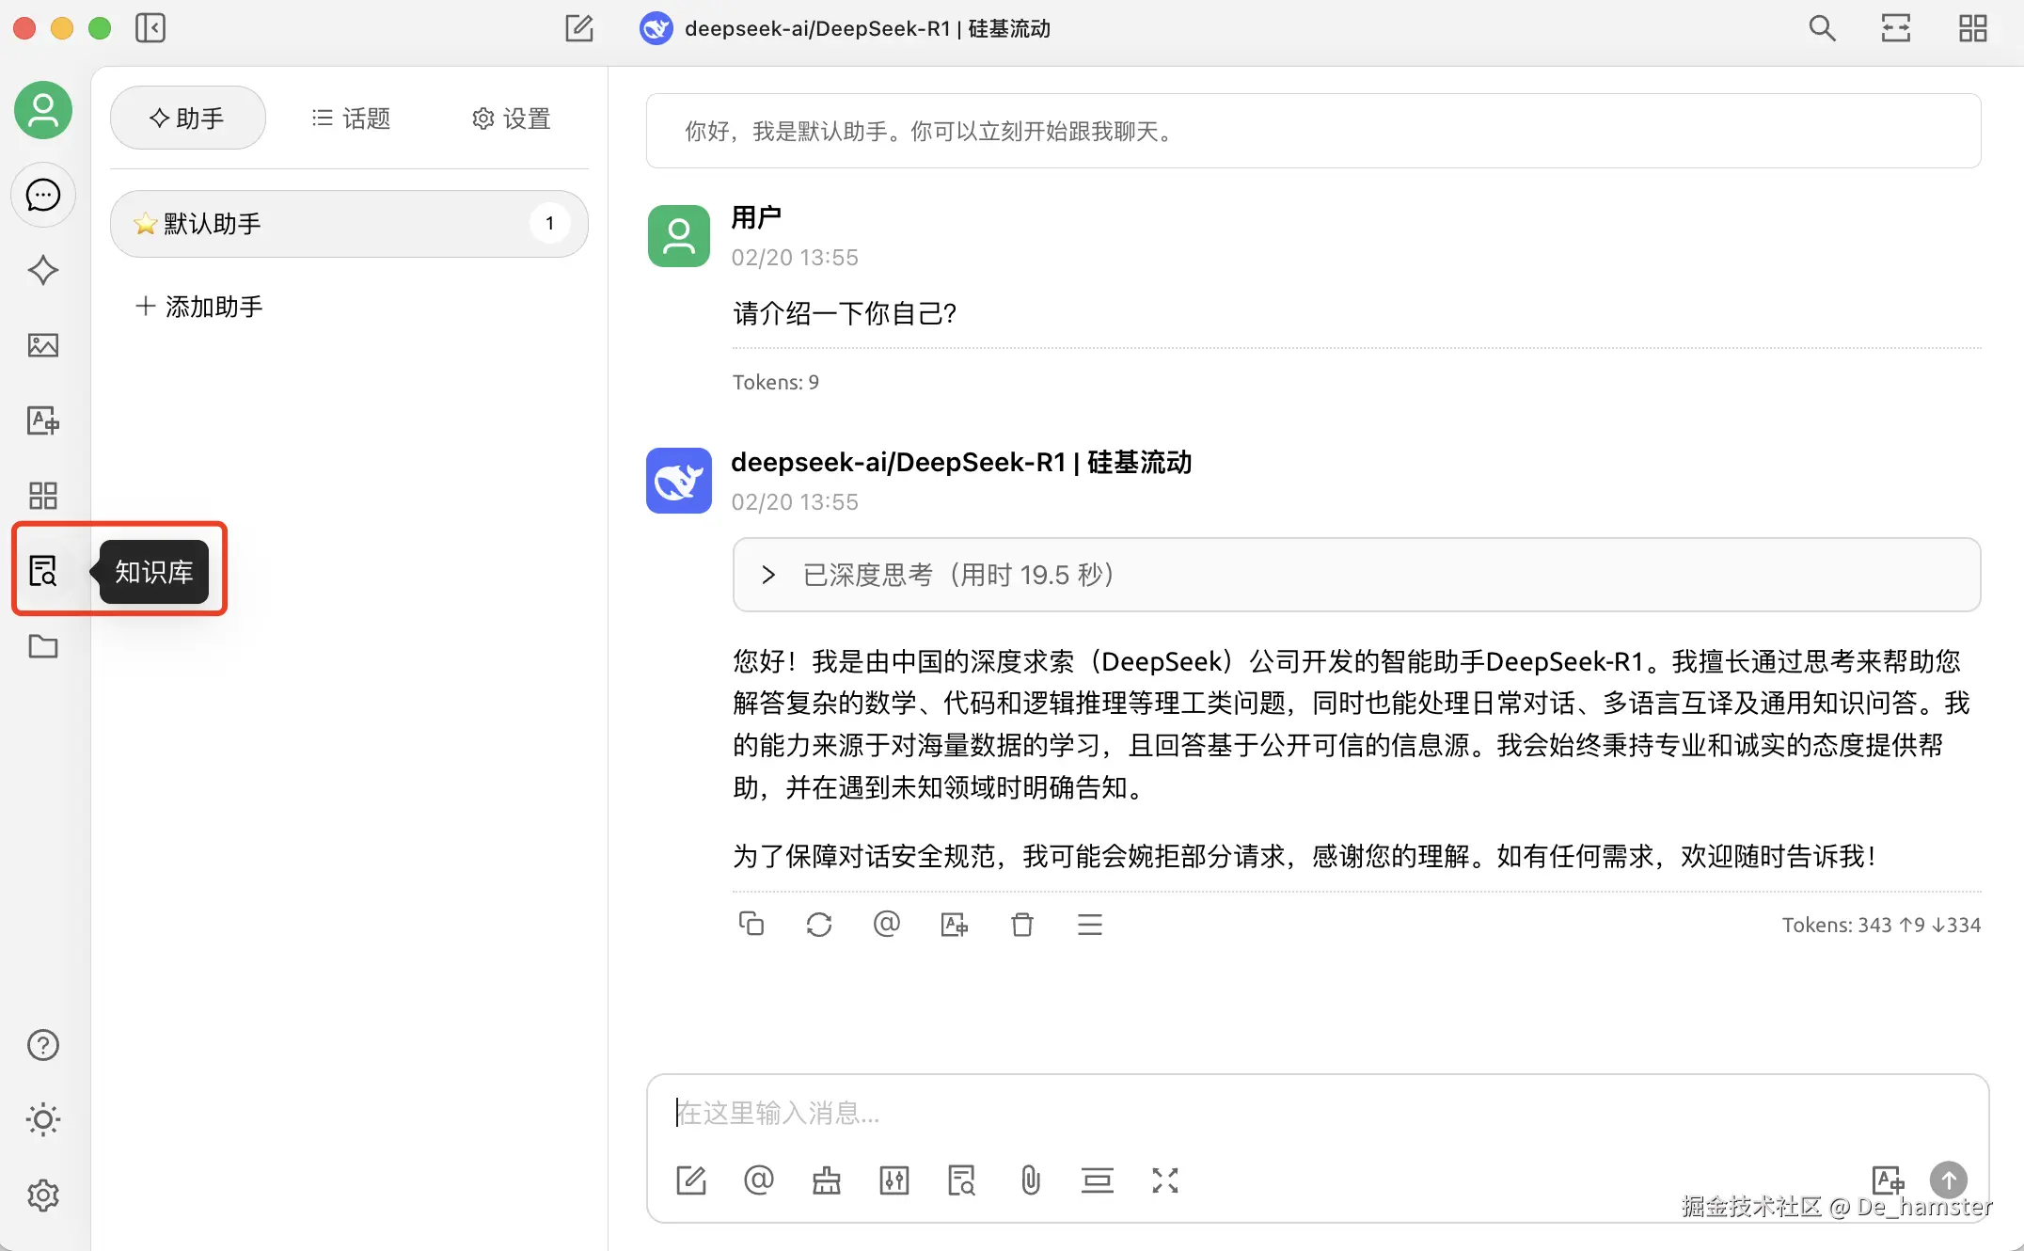Image resolution: width=2024 pixels, height=1251 pixels.
Task: Switch to the 话题 tab
Action: 351,118
